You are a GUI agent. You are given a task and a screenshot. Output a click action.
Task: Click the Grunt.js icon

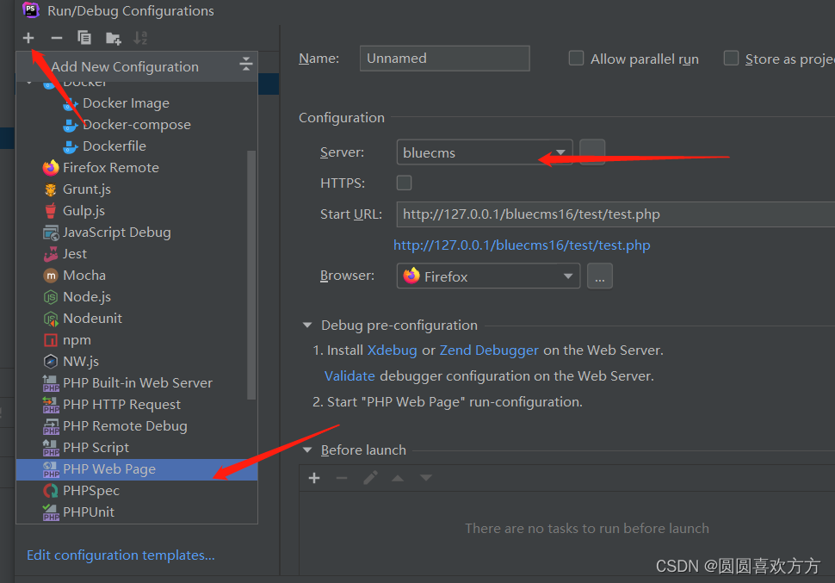coord(51,189)
